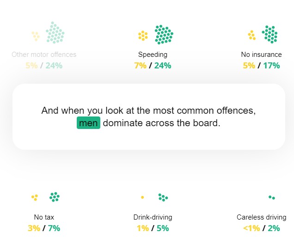
Task: Click the "7% / 24%" Speeding percentages
Action: coord(153,66)
